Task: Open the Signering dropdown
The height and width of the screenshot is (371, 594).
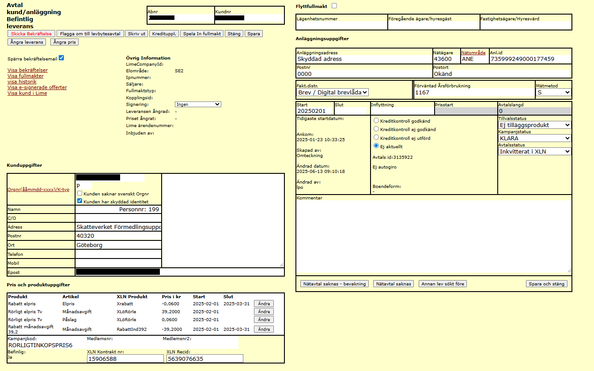Action: coord(198,104)
